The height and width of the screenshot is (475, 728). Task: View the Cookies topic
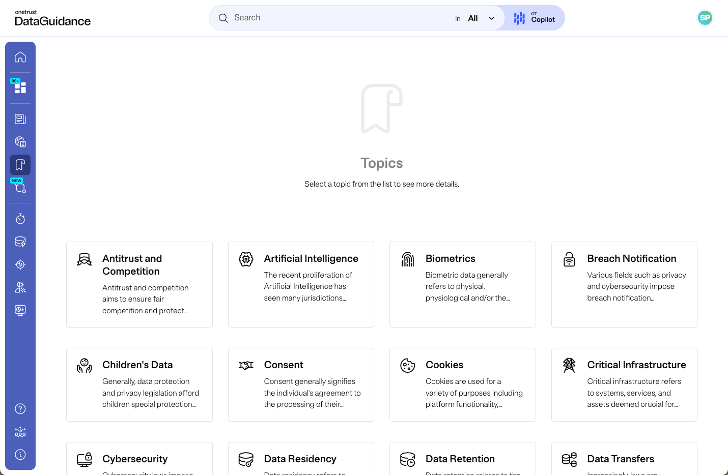[462, 384]
